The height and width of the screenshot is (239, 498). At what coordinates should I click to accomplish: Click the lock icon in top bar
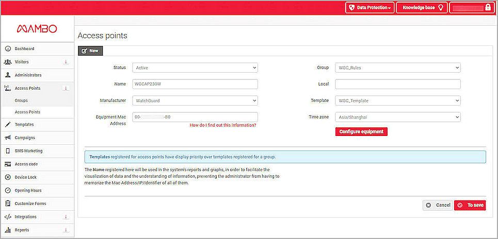click(488, 8)
